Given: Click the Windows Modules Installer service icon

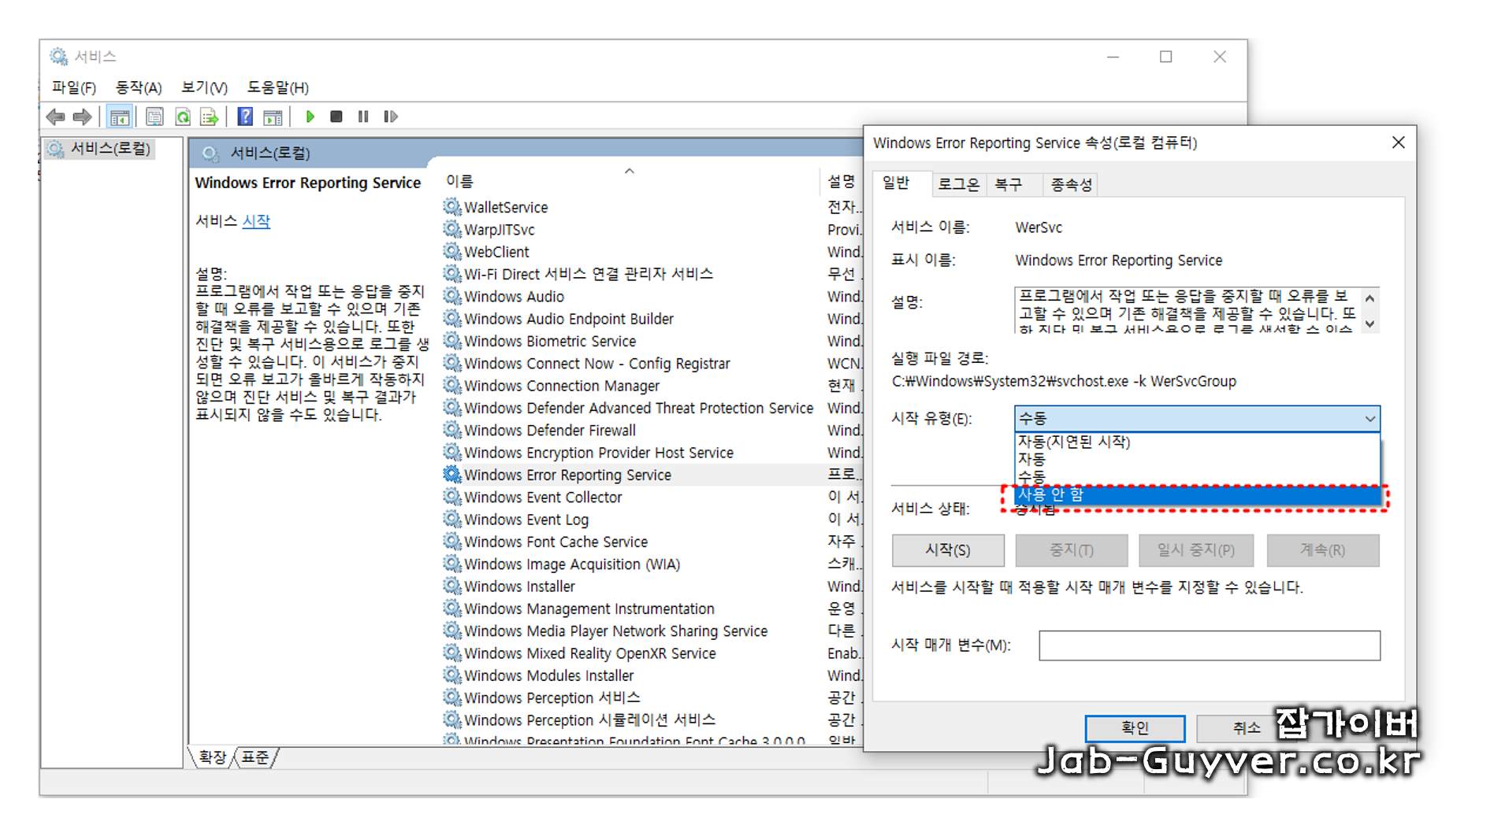Looking at the screenshot, I should coord(452,675).
